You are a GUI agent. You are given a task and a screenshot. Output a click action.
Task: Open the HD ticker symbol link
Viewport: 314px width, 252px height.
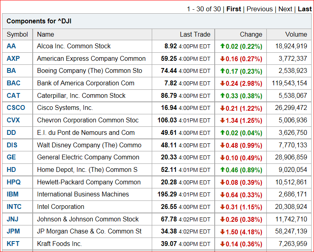(x=11, y=169)
